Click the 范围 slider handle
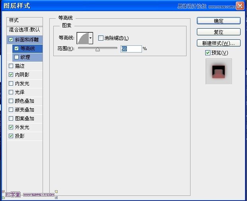Viewport: 247px width, 201px height. click(98, 49)
